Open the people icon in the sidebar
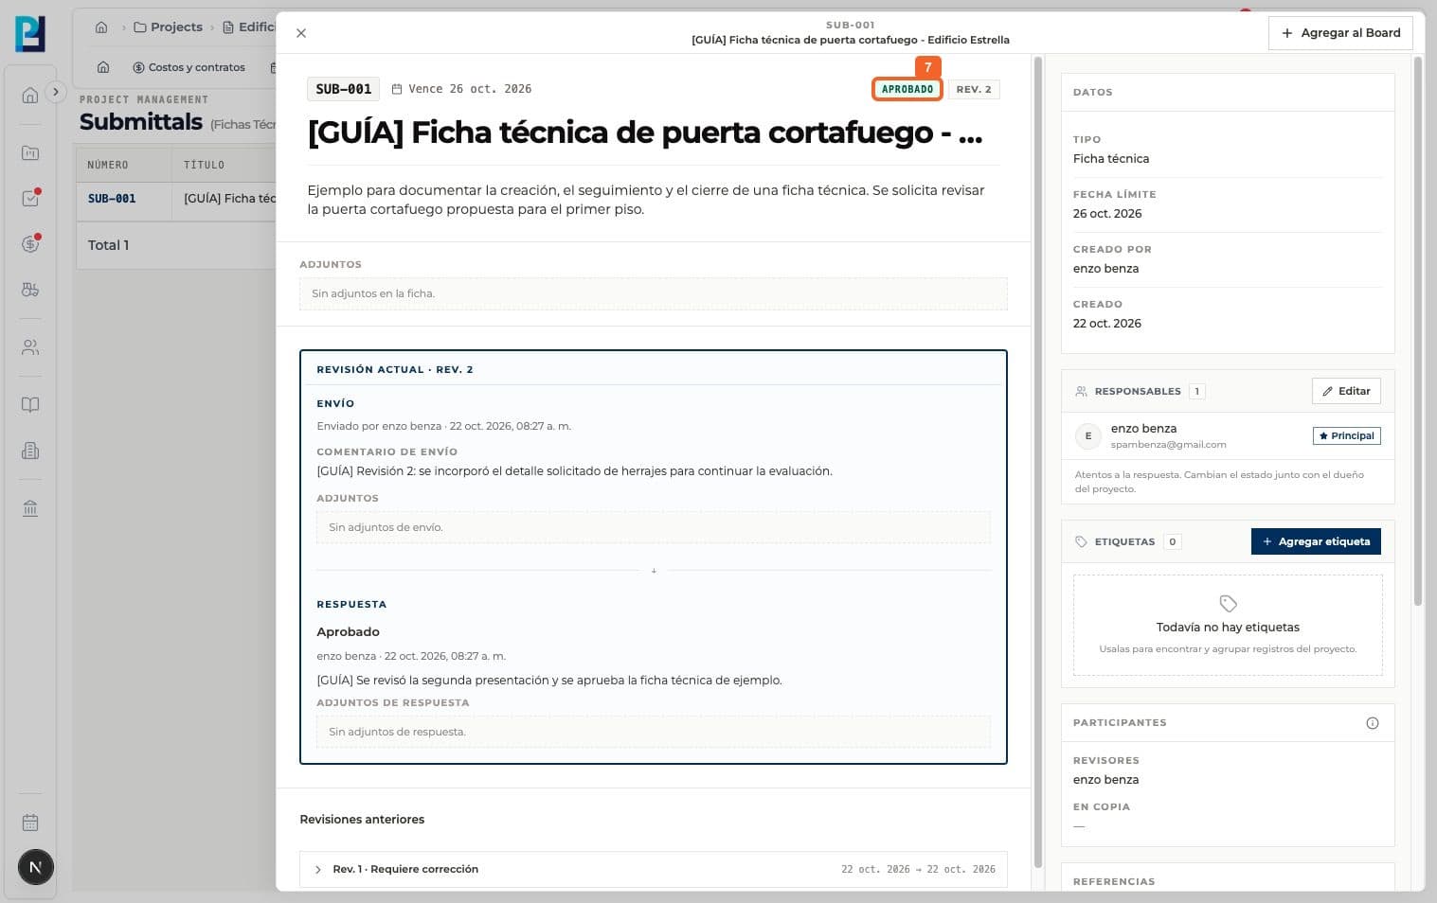 click(30, 347)
